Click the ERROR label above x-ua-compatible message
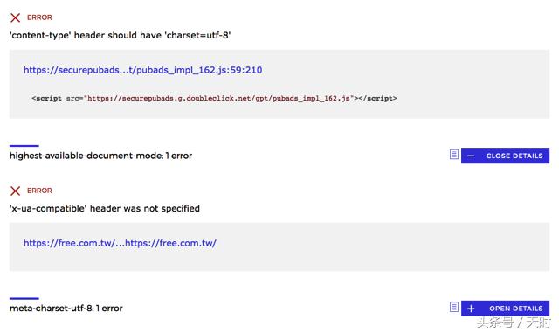The width and height of the screenshot is (559, 333). coord(39,191)
